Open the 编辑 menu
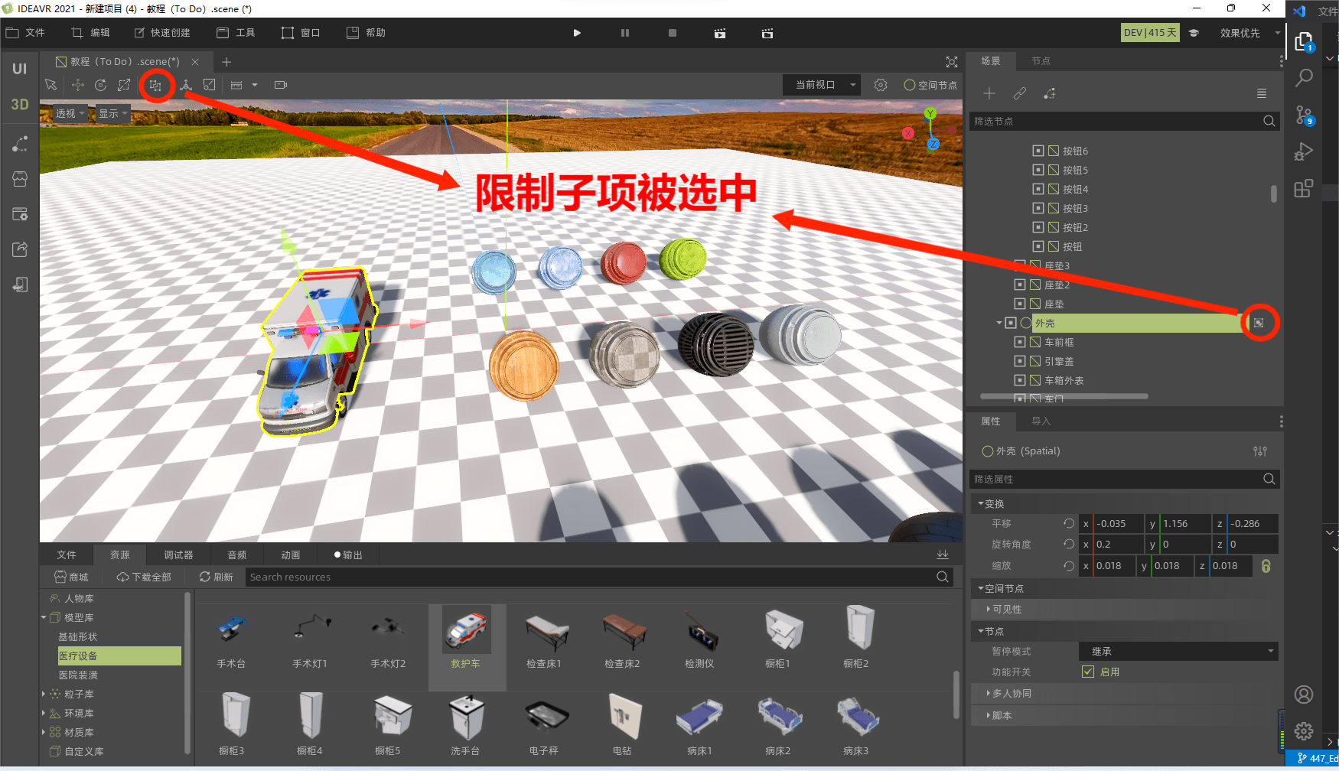 91,33
